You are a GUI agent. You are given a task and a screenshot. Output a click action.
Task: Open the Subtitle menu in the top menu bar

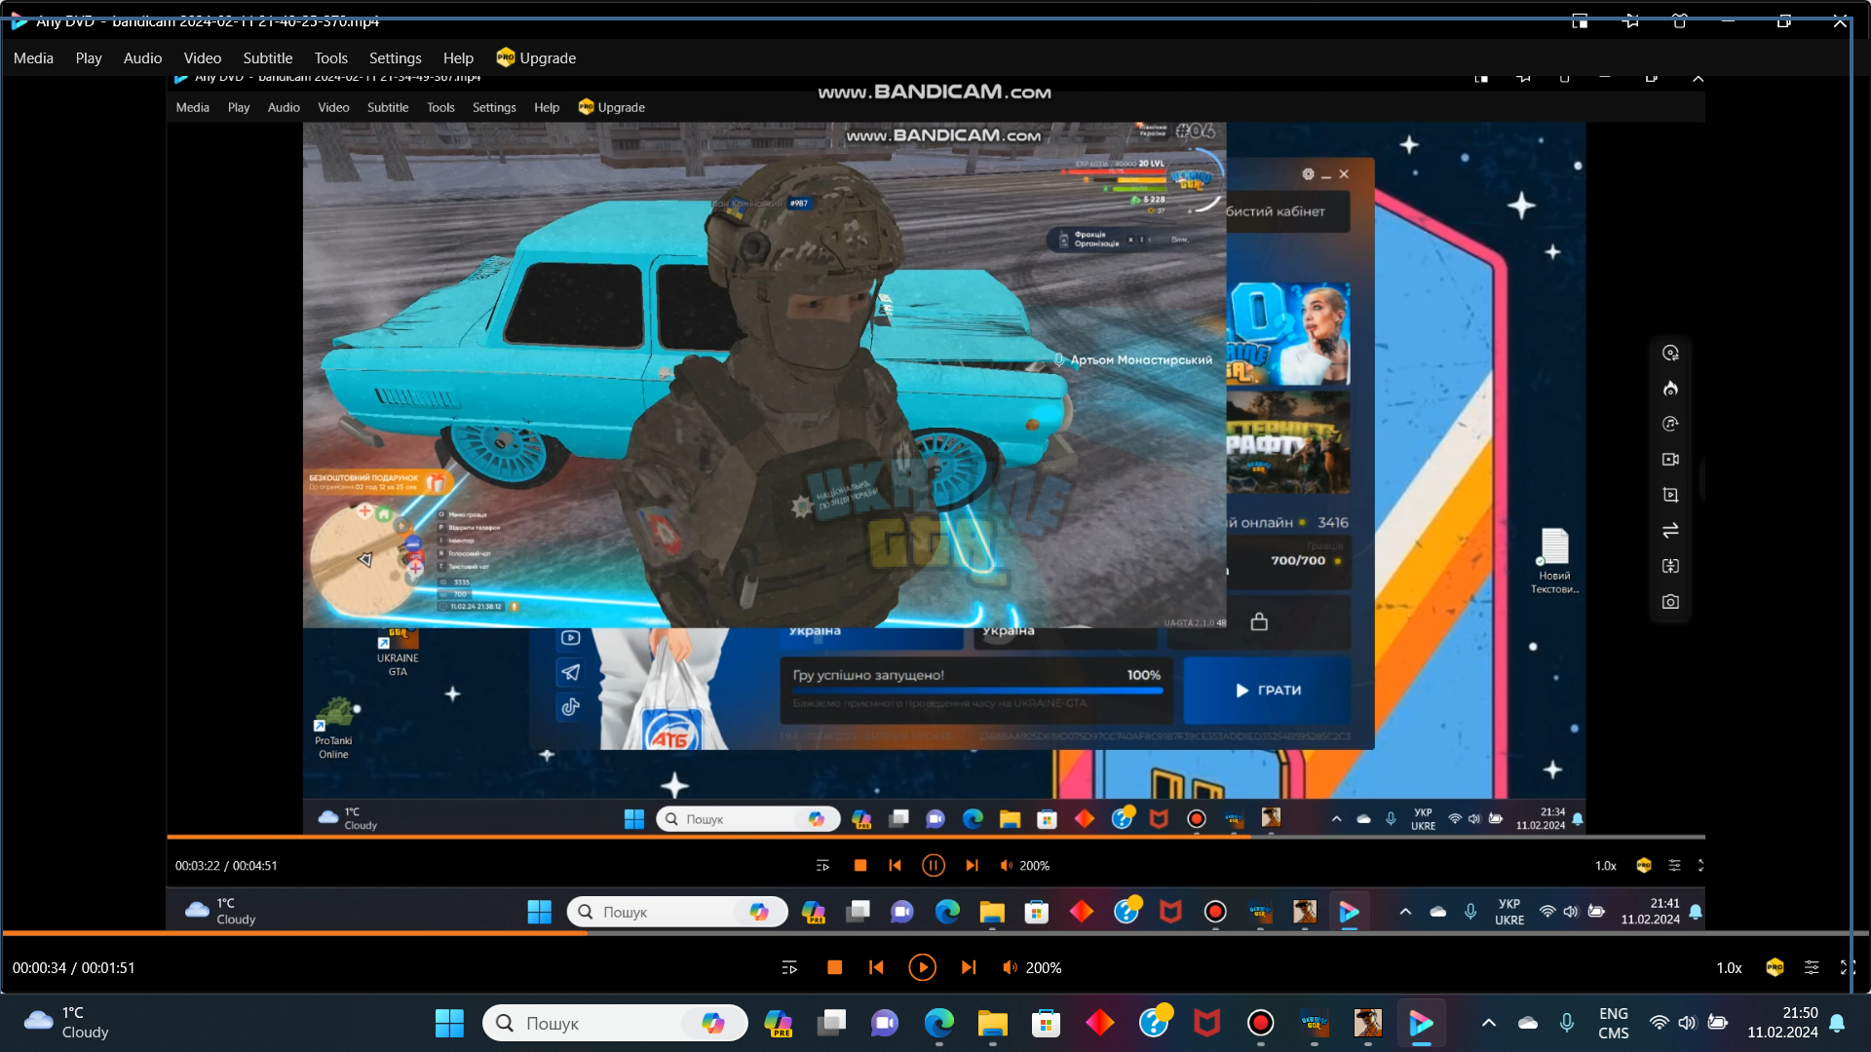[x=268, y=58]
